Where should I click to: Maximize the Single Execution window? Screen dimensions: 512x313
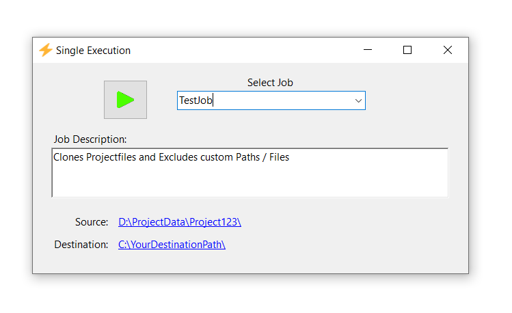pos(407,50)
